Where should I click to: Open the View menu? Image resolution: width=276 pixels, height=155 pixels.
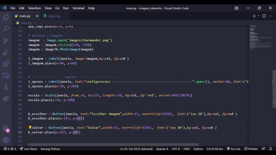pos(48,8)
